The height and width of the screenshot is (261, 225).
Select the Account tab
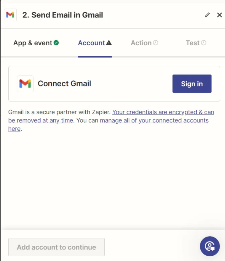point(95,43)
